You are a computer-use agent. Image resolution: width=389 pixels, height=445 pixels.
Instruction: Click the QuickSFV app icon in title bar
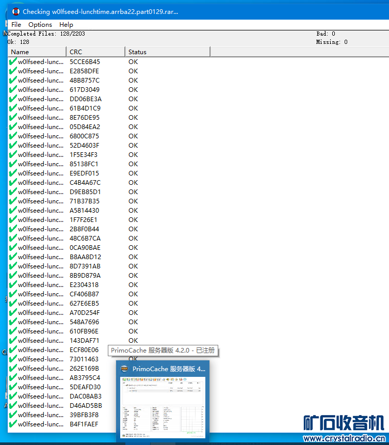point(16,12)
